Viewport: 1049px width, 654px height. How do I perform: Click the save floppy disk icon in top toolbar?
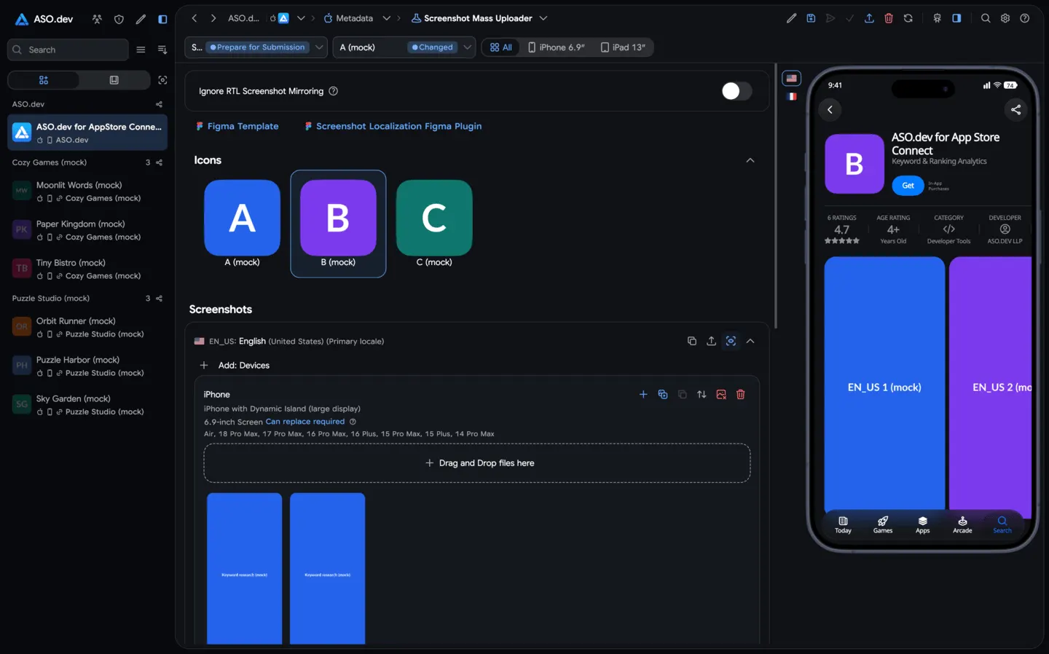click(x=811, y=18)
